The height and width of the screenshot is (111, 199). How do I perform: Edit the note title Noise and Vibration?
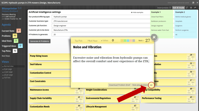[x=112, y=49]
